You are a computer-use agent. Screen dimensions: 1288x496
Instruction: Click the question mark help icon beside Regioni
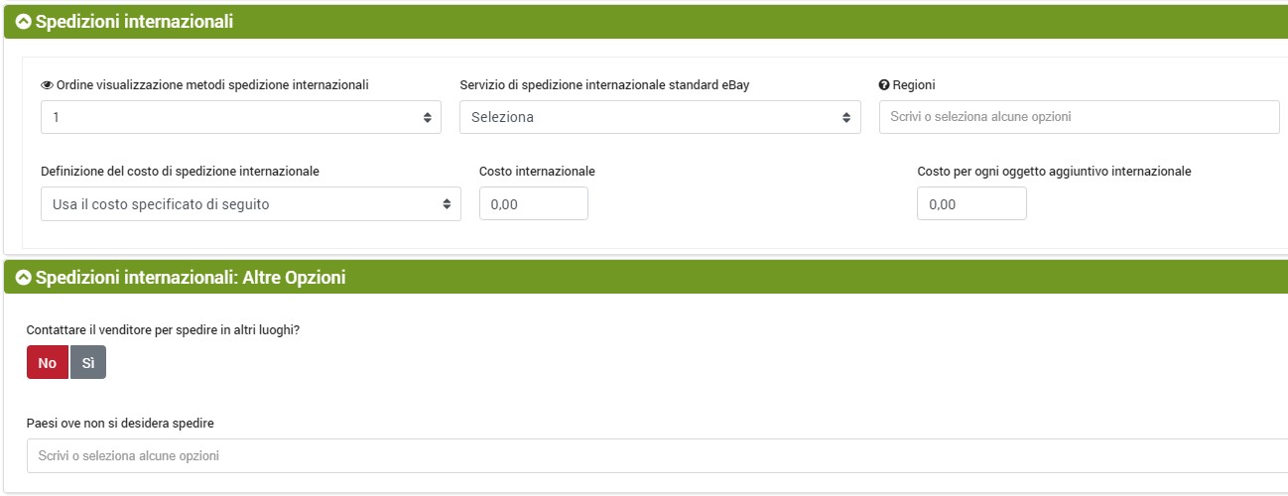click(x=884, y=85)
